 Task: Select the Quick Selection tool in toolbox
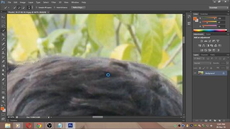(x=3, y=30)
